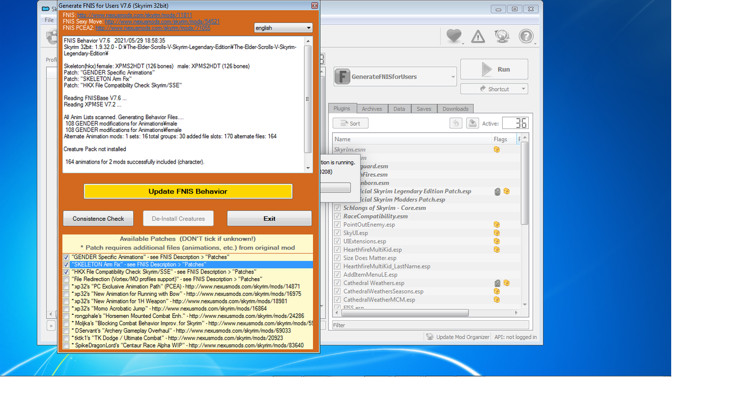Viewport: 738px width, 414px height.
Task: Click the box flag on CathedralWeatherMCM.esp row
Action: pos(496,300)
